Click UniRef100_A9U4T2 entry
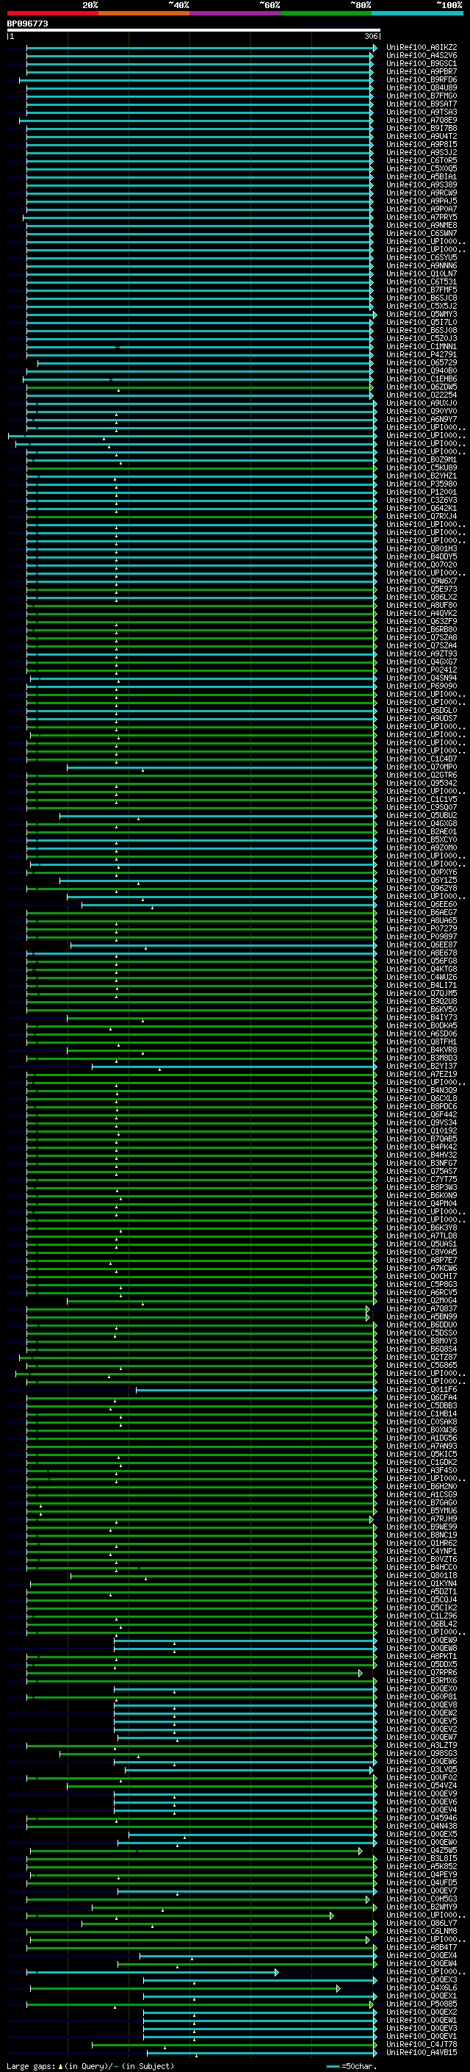This screenshot has width=470, height=2072. click(x=422, y=137)
